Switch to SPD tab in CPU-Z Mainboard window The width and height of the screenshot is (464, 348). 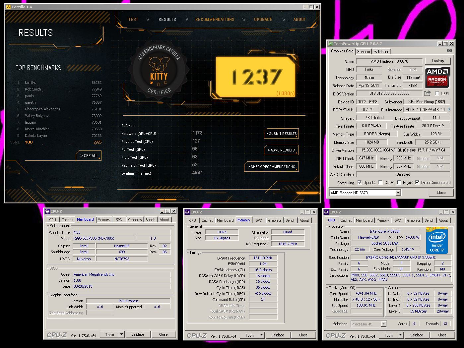point(119,220)
